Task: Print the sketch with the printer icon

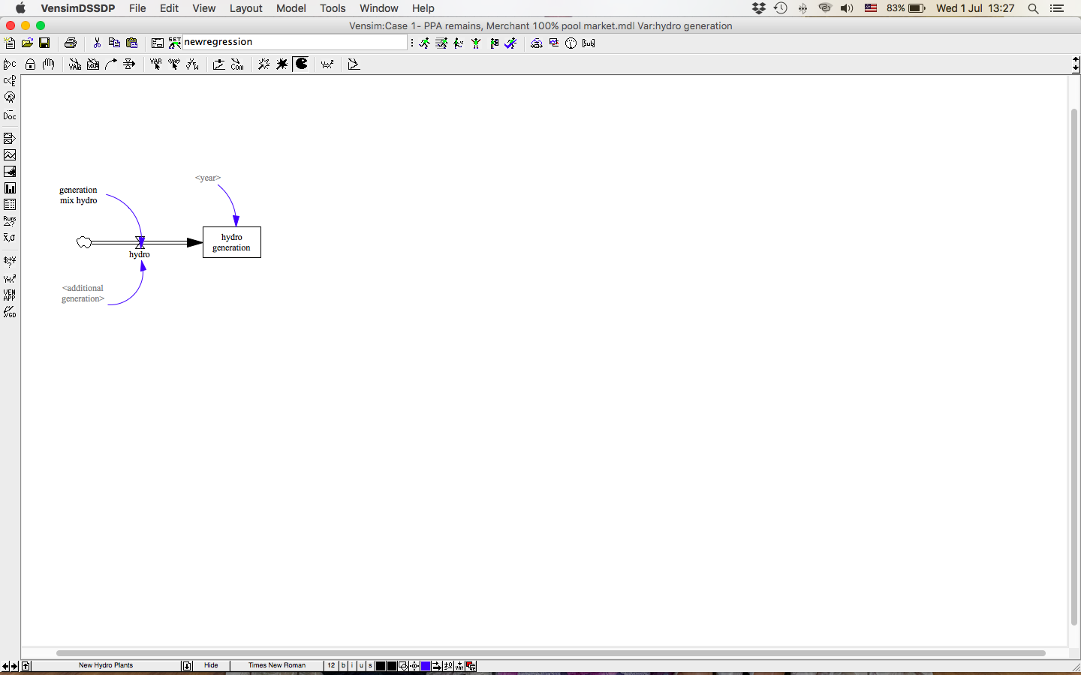Action: pos(71,43)
